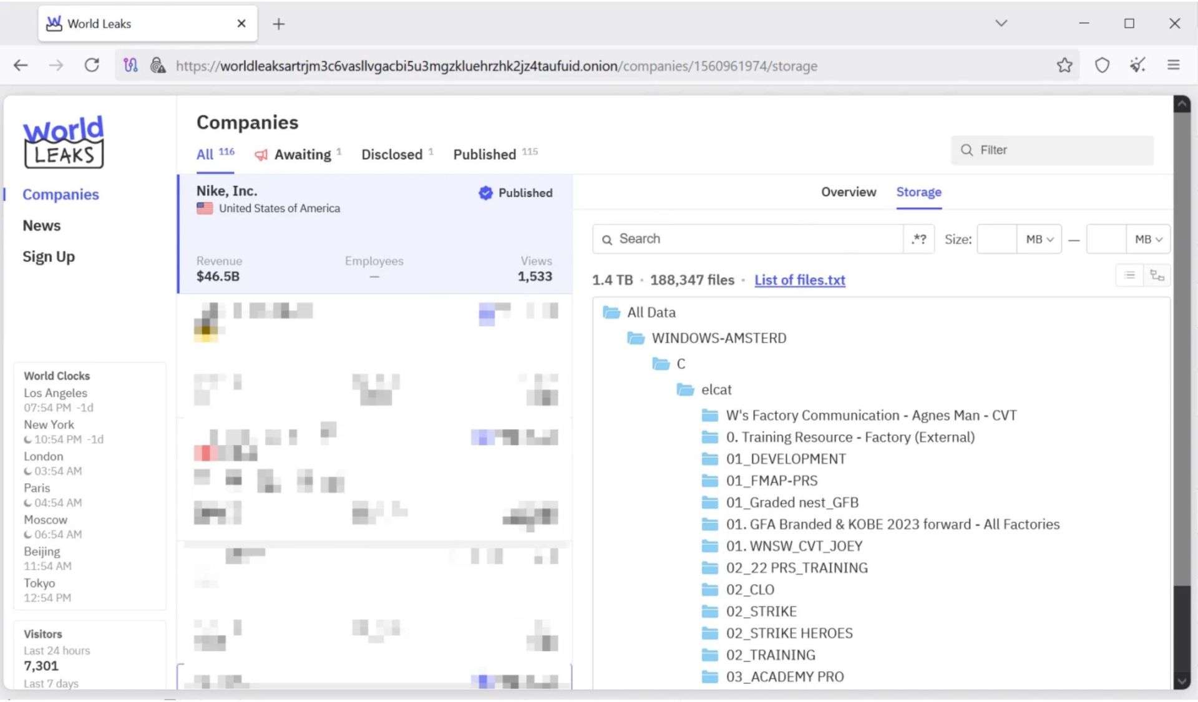The image size is (1198, 702).
Task: Click the Awaiting megaphone icon
Action: pos(261,155)
